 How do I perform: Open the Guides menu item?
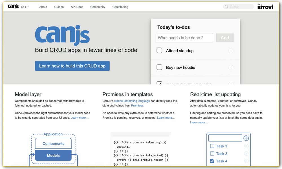click(x=59, y=7)
